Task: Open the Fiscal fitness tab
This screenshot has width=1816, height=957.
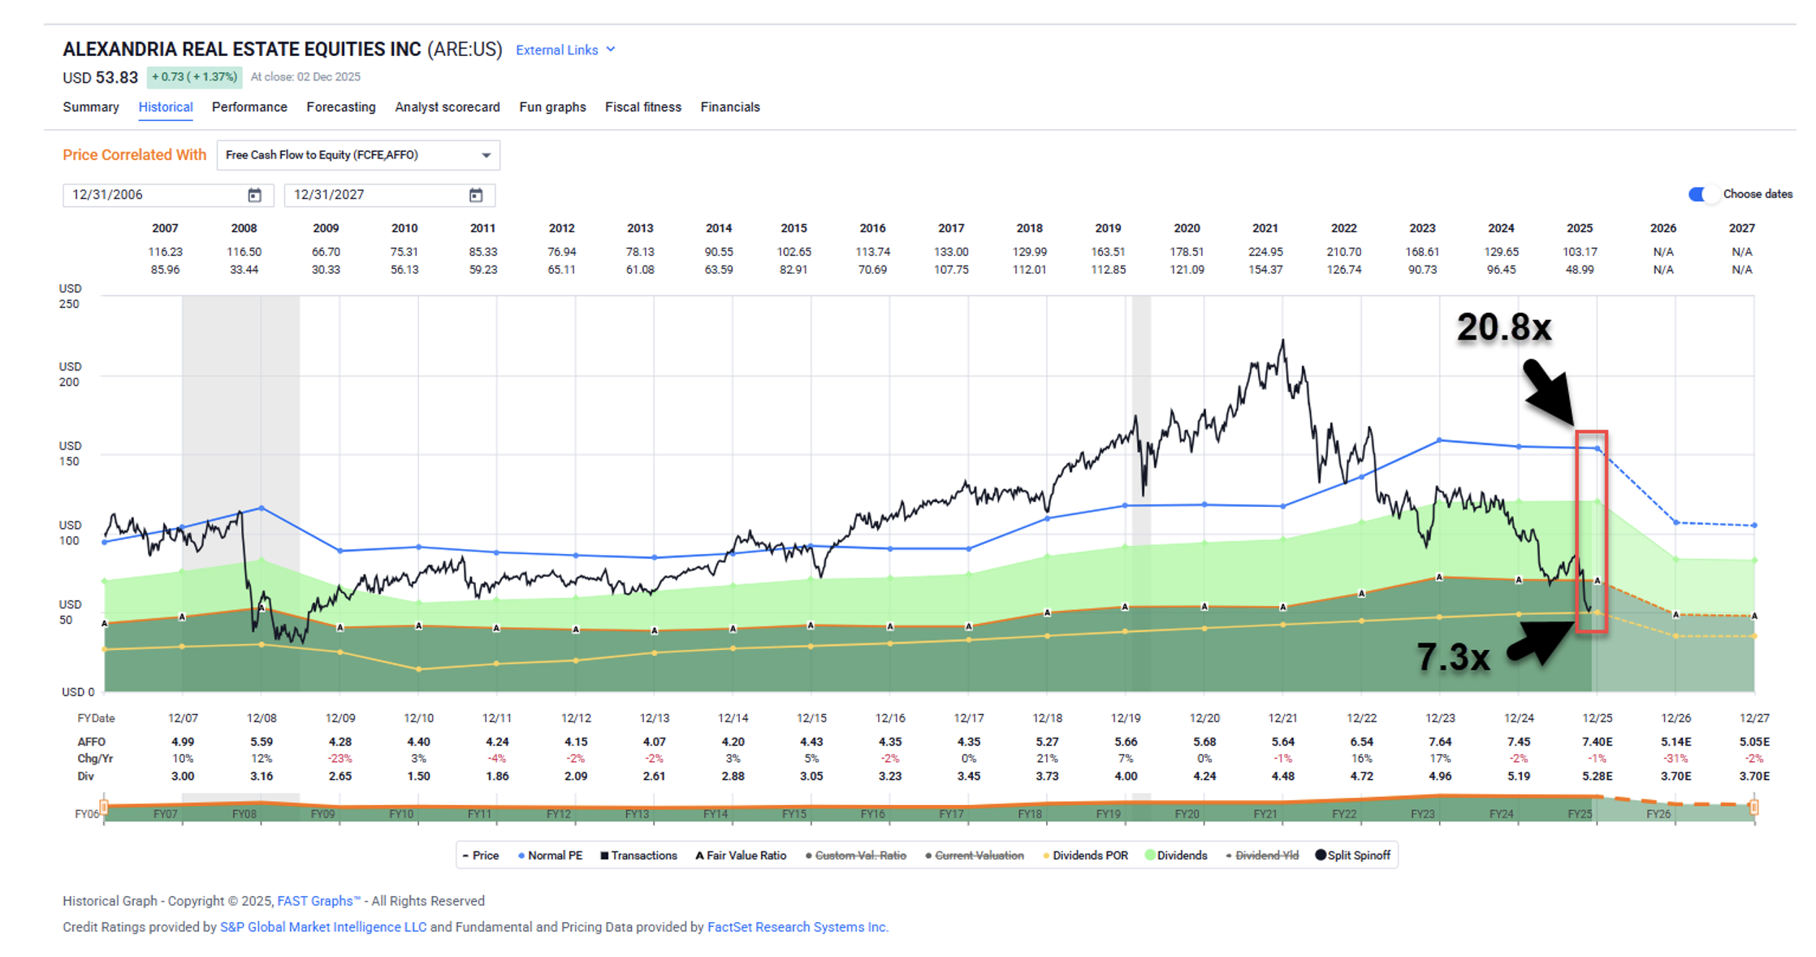Action: point(642,107)
